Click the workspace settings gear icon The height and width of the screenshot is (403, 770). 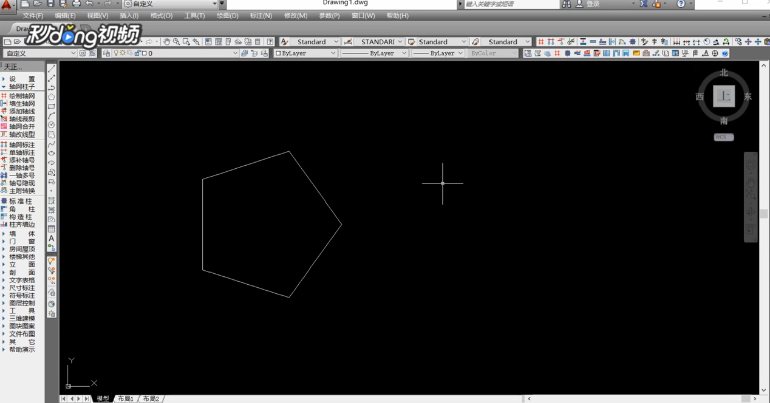[x=83, y=53]
